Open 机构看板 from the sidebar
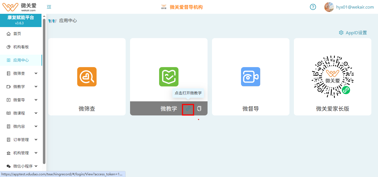 [21, 47]
